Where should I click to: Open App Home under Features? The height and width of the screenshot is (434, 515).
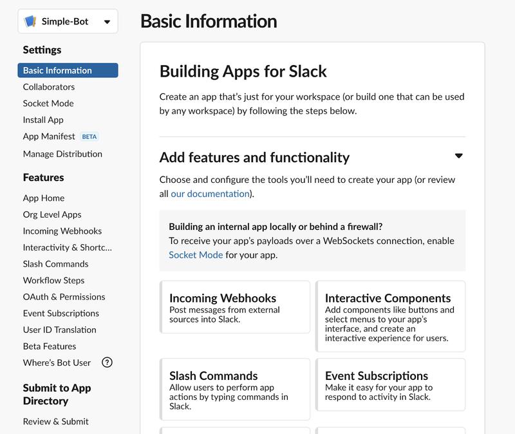pos(44,198)
